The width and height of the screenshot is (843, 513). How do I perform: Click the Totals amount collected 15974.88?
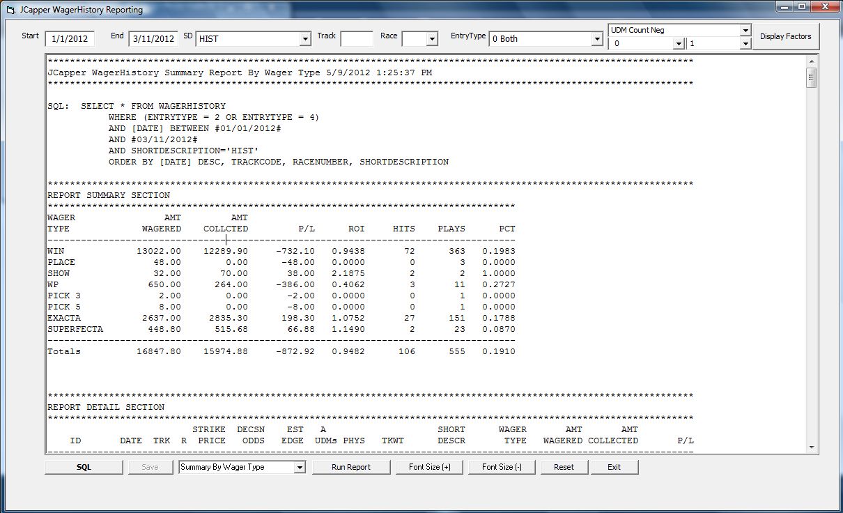pos(226,351)
